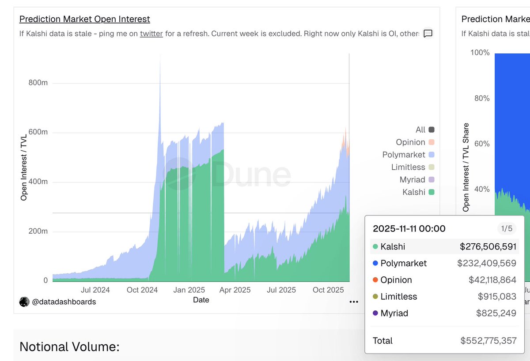Click the Jan 2025 x-axis label
The image size is (530, 361).
[x=189, y=290]
